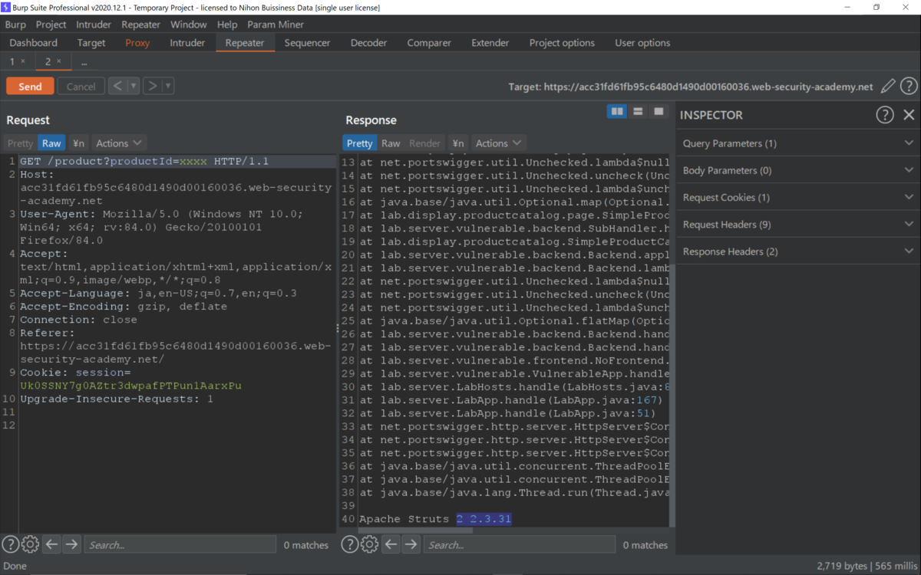Toggle \n non-printable characters in Response pane
Screen dimensions: 921x575
457,143
